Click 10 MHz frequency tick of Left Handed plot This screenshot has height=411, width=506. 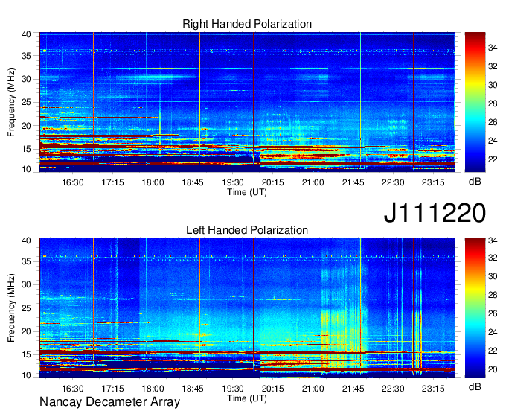[26, 375]
